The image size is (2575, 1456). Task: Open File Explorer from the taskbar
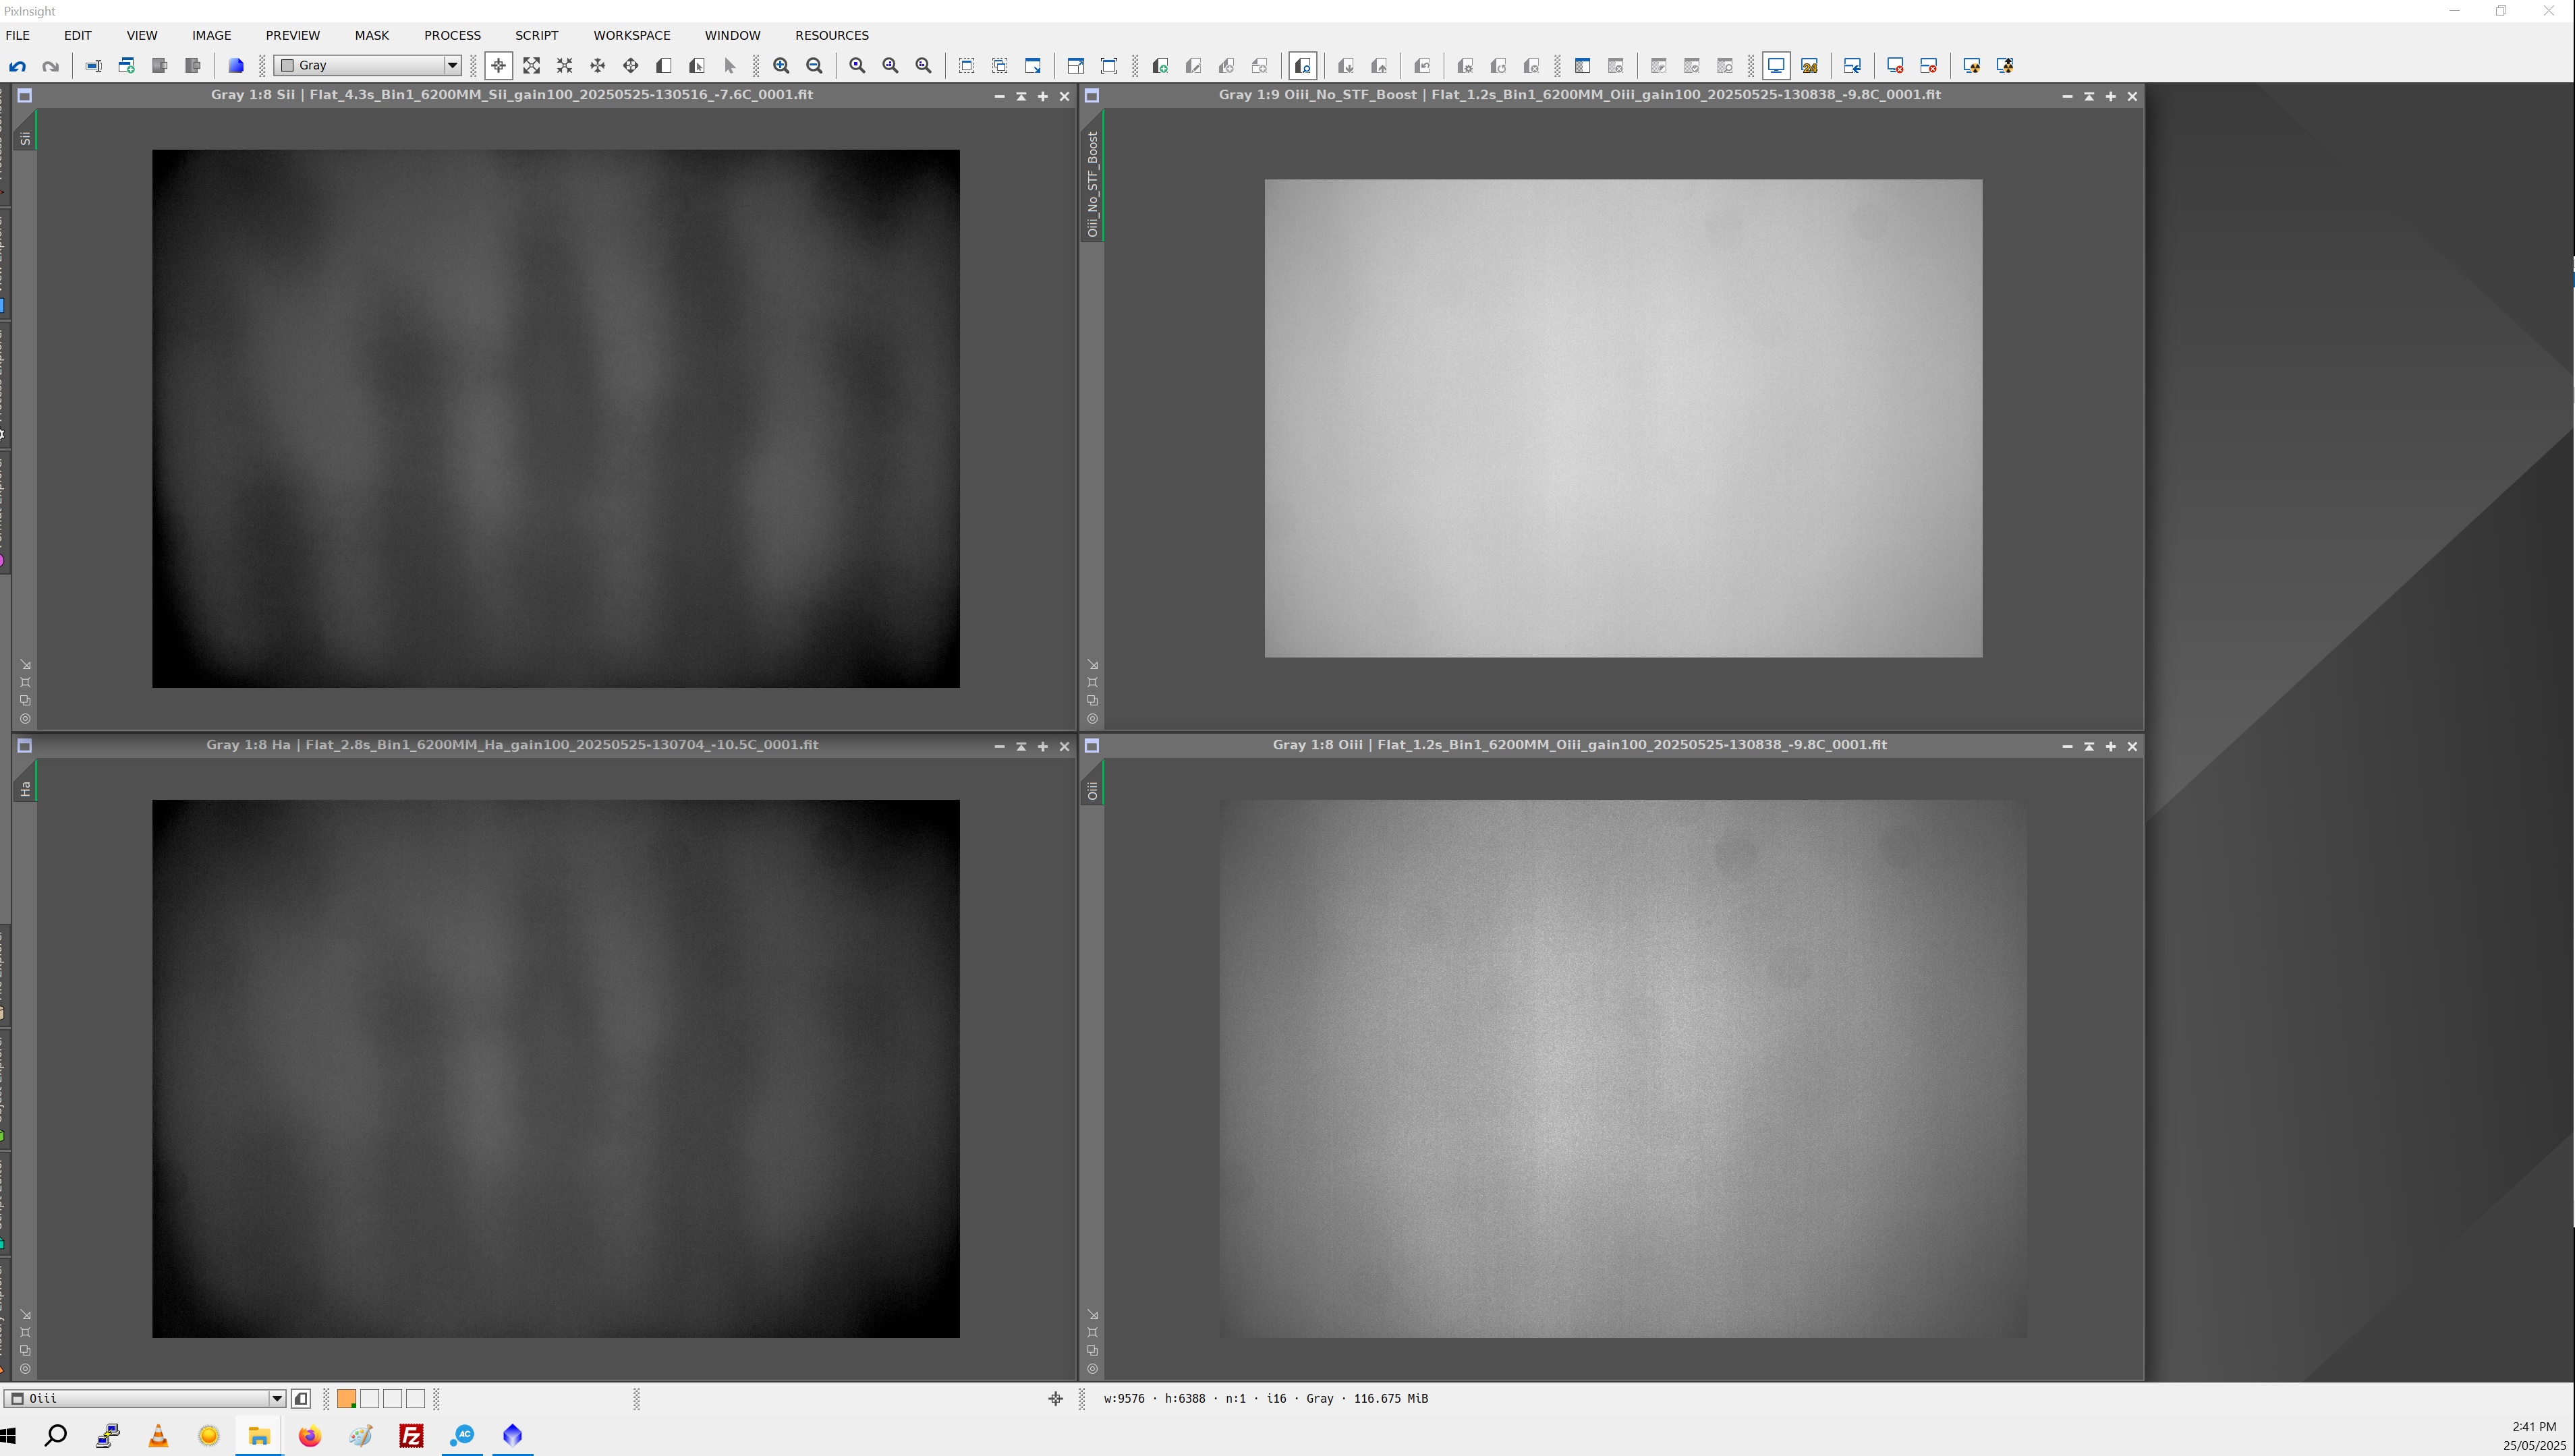coord(259,1436)
